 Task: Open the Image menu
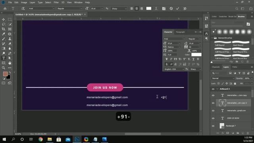point(24,2)
